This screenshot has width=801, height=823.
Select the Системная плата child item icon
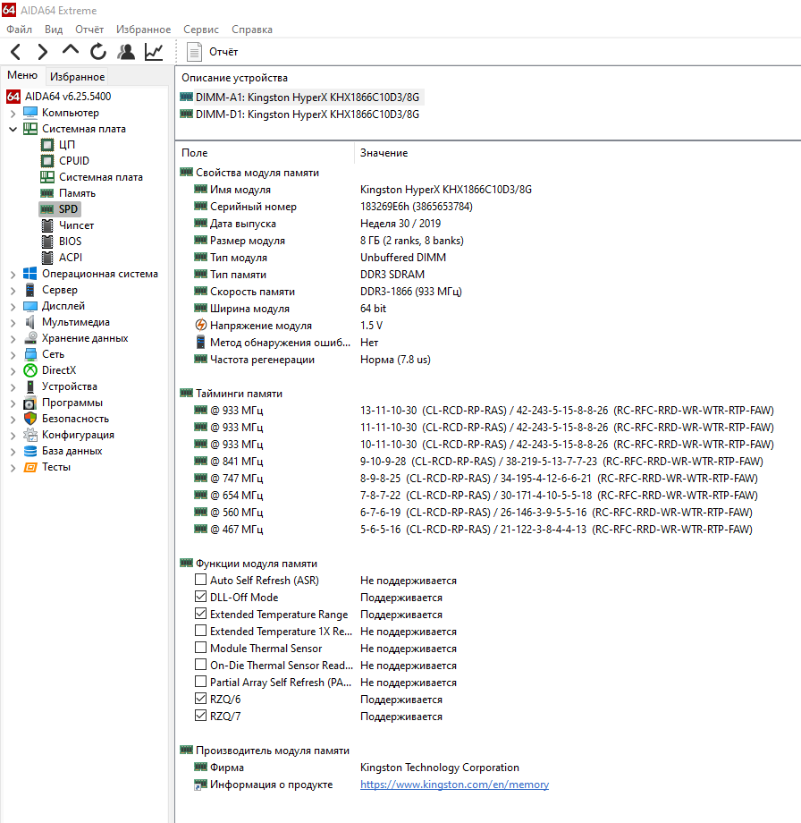(47, 177)
